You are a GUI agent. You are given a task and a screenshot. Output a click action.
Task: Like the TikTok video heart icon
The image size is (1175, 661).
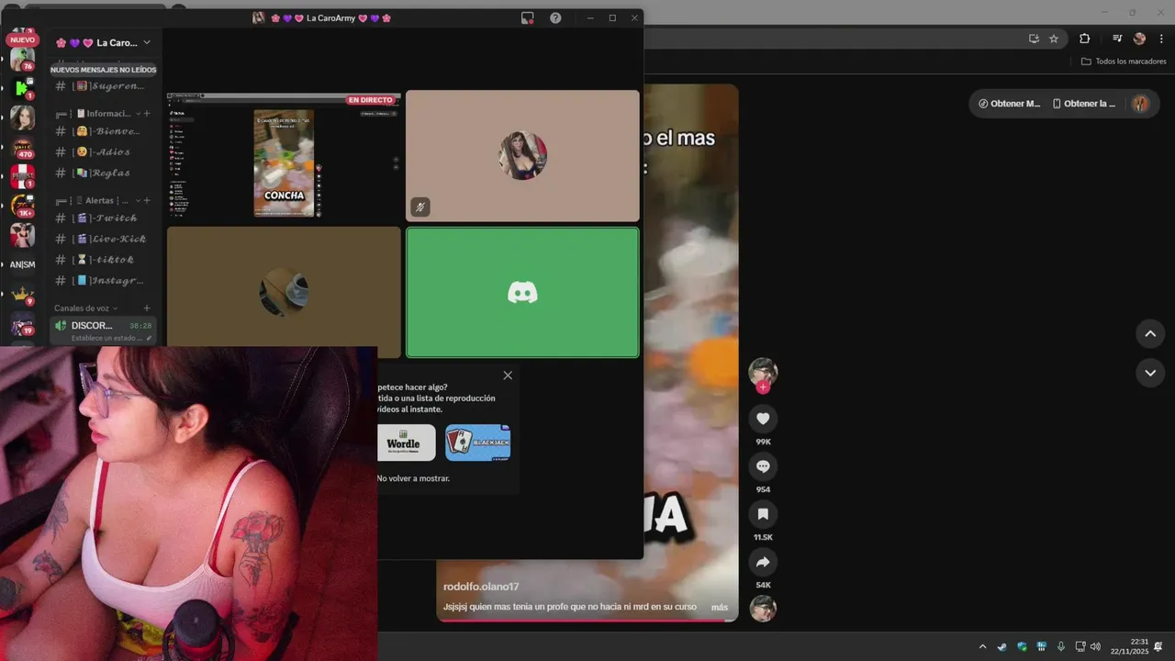click(763, 419)
